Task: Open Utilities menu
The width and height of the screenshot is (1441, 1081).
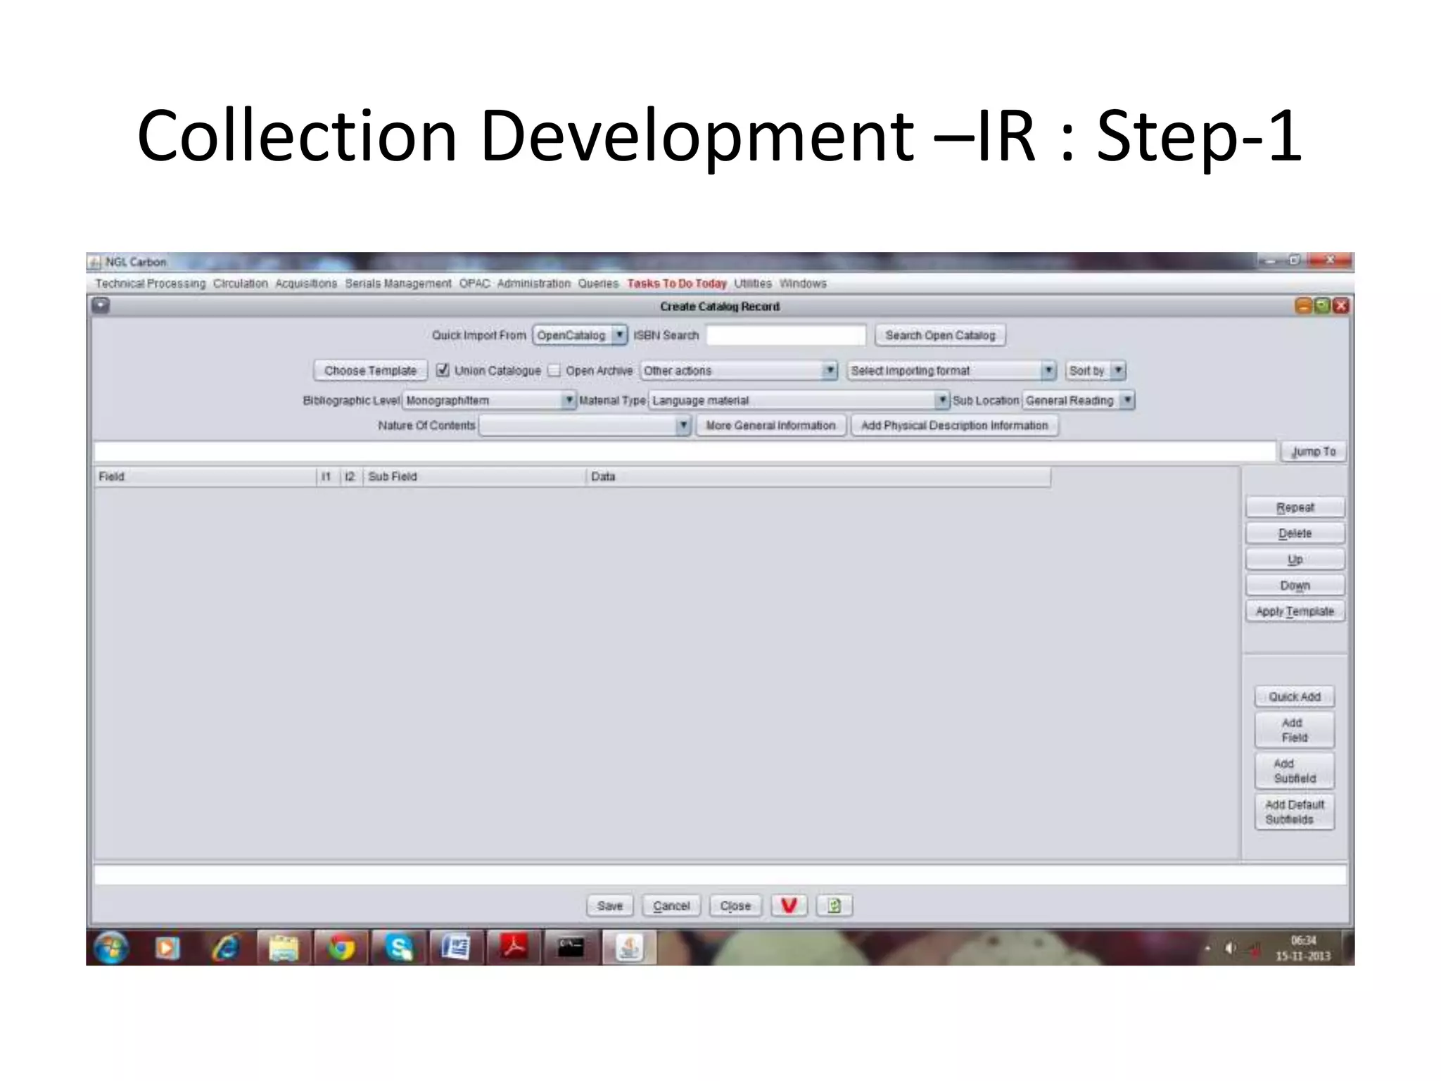Action: tap(753, 283)
